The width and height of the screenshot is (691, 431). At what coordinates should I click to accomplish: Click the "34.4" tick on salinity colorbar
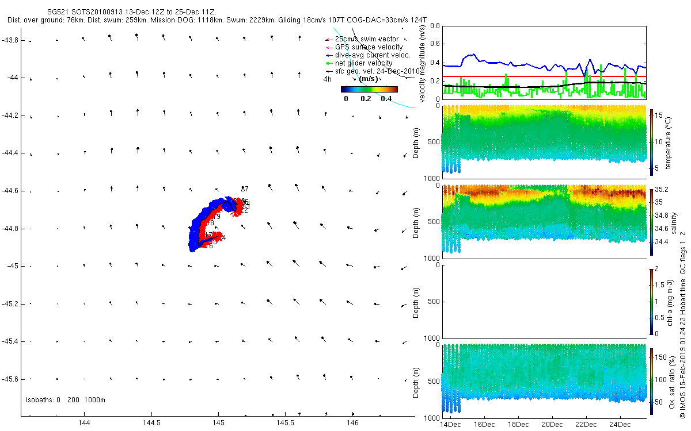662,242
